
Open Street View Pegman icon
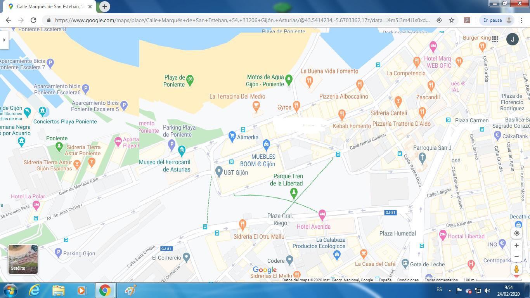[516, 269]
